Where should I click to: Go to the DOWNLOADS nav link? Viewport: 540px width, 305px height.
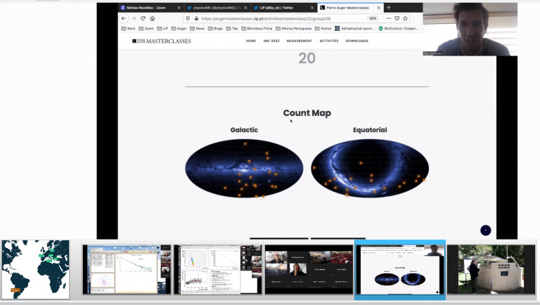[x=356, y=41]
